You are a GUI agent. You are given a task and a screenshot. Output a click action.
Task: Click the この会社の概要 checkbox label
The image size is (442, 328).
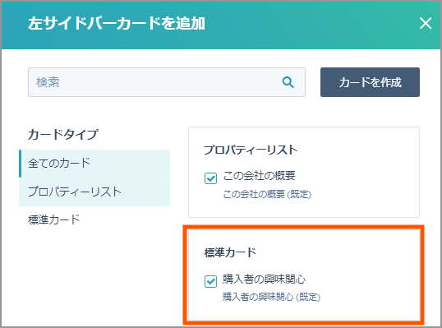click(259, 176)
